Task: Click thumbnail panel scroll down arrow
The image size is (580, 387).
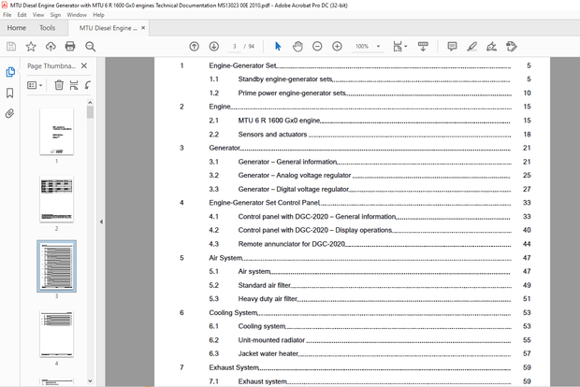Action: (x=90, y=380)
